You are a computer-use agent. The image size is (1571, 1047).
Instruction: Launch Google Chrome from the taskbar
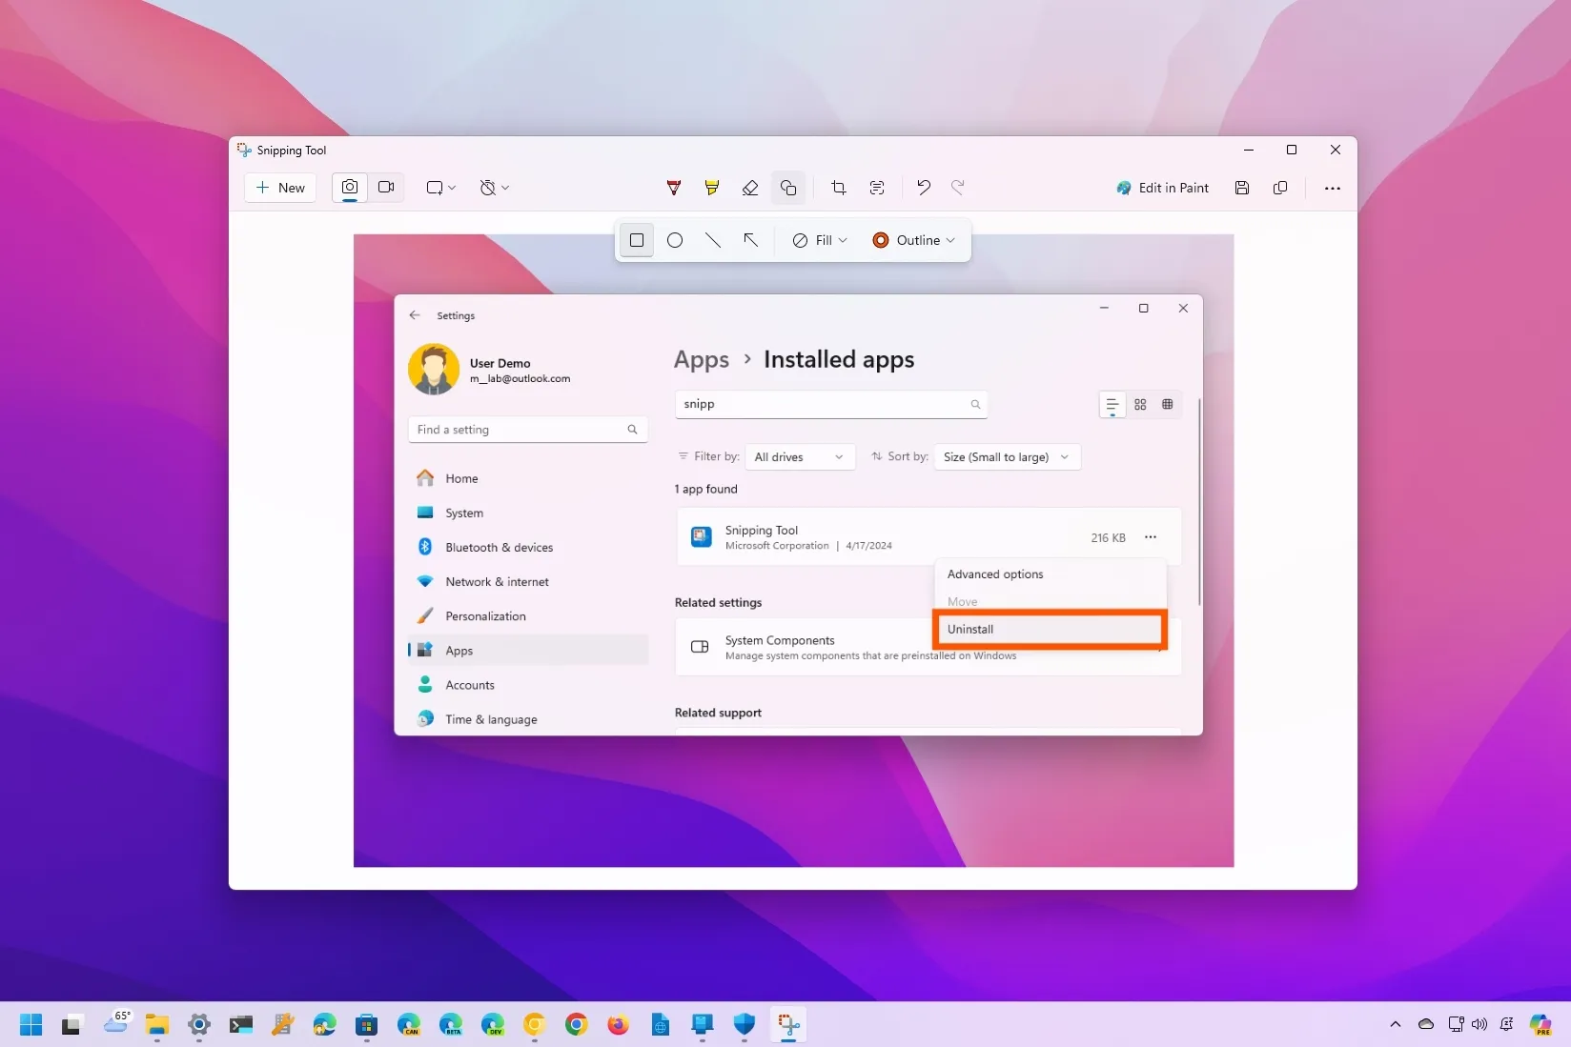click(577, 1025)
